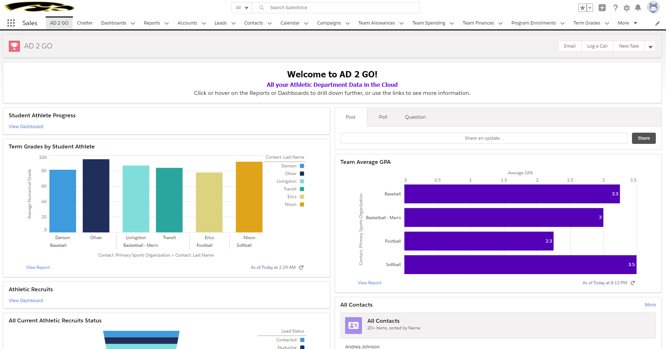Open the Setup gear icon
This screenshot has height=349, width=666.
[627, 8]
